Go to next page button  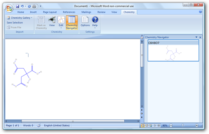pos(142,117)
